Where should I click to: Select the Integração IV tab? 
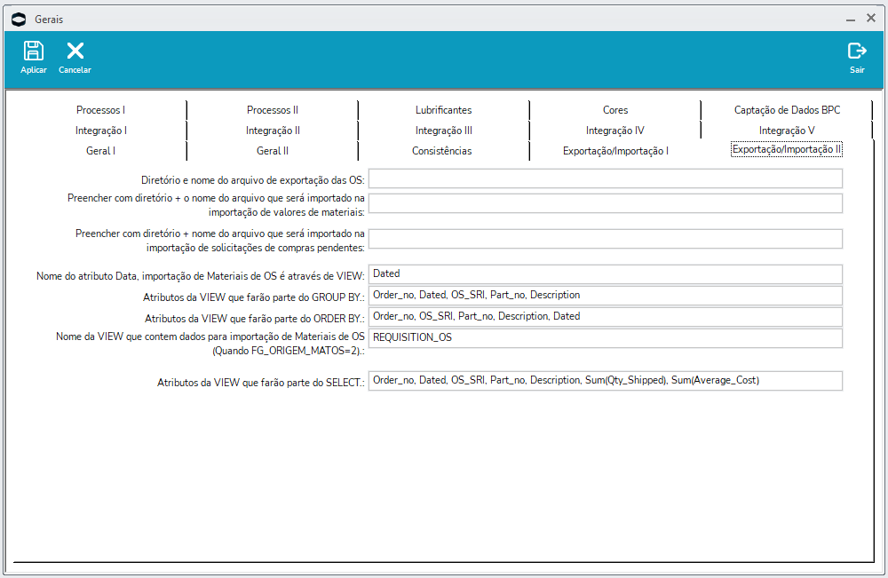click(x=615, y=131)
